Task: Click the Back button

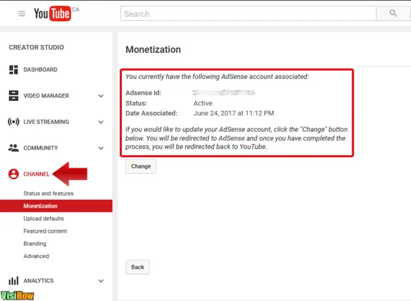Action: tap(138, 267)
